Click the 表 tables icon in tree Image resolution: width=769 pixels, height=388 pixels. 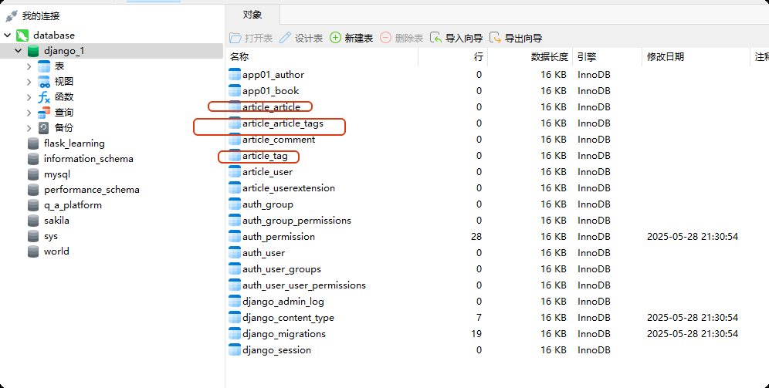tap(44, 66)
